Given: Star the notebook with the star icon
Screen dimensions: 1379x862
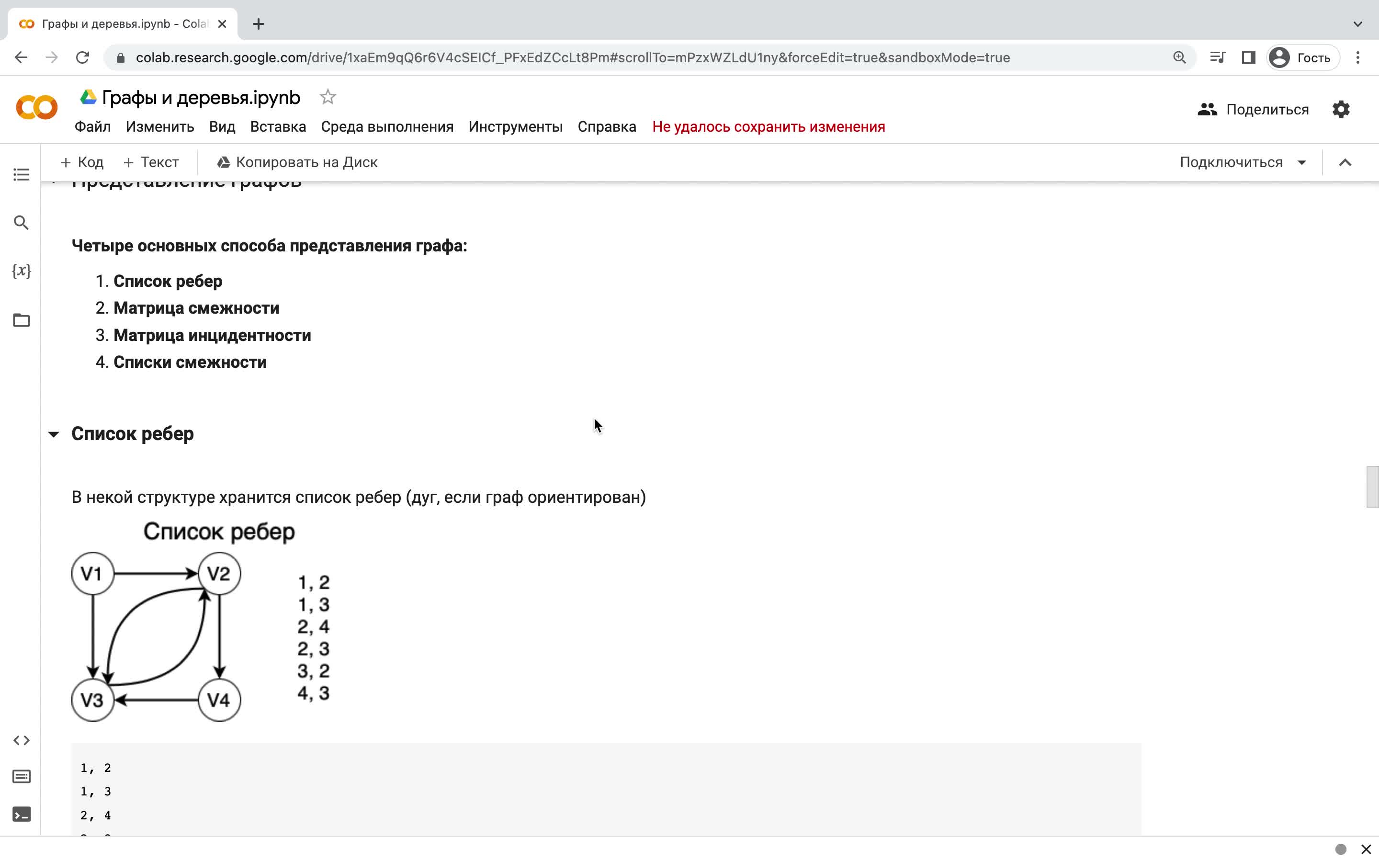Looking at the screenshot, I should pyautogui.click(x=328, y=97).
